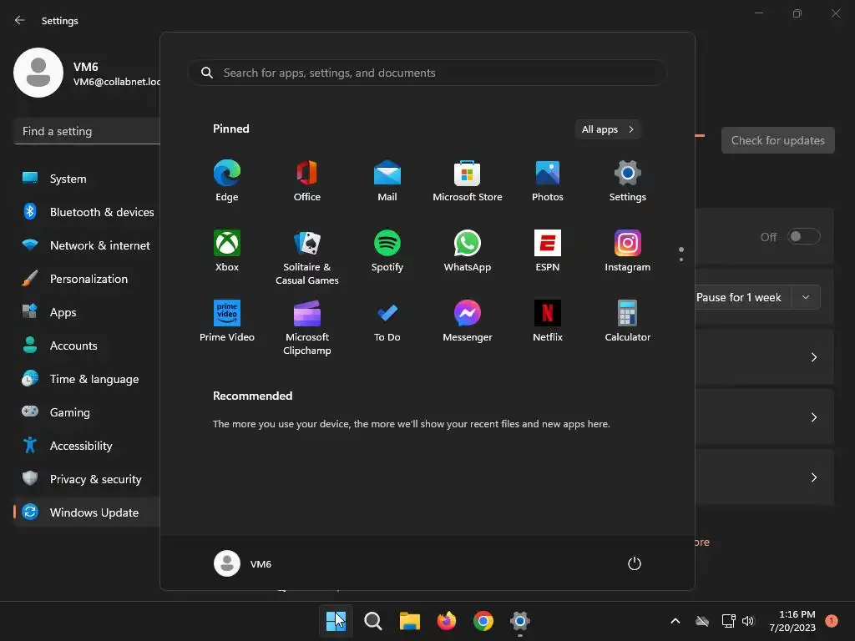Launch the ESPN app

point(548,250)
